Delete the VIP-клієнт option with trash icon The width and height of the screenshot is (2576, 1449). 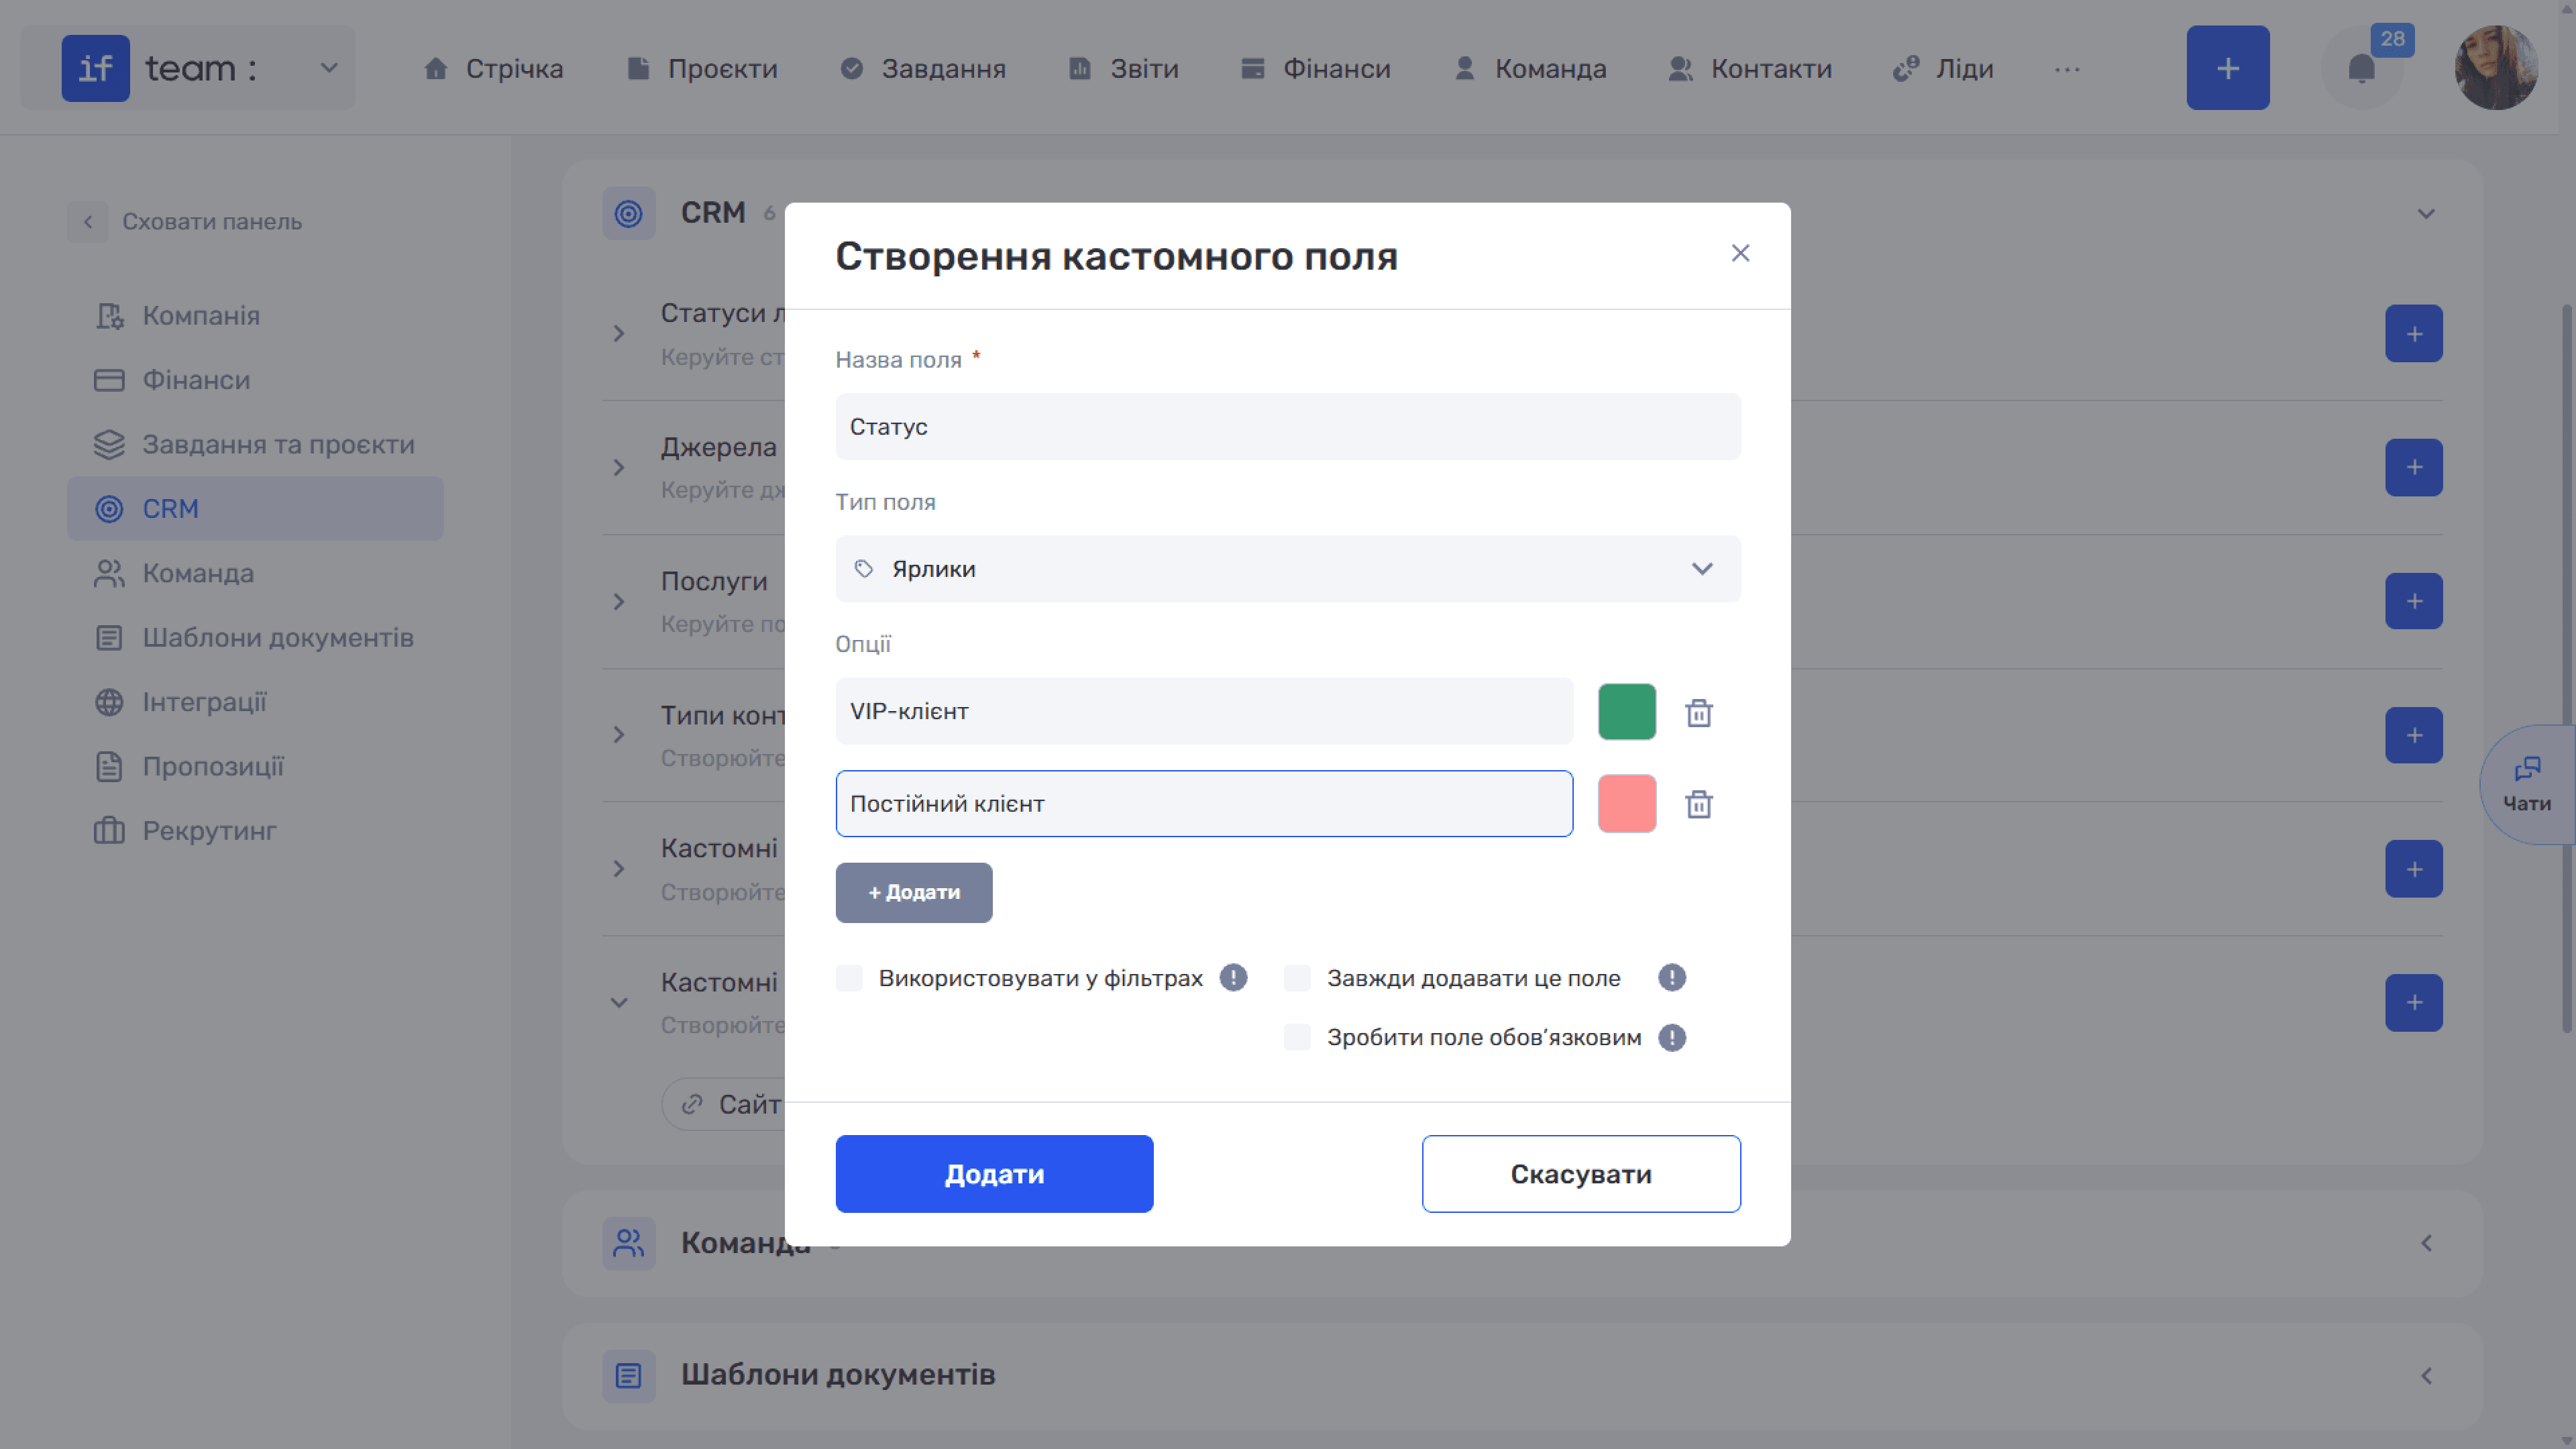[x=1699, y=712]
